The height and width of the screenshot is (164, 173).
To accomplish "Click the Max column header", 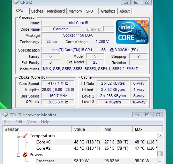I will 148,129.
